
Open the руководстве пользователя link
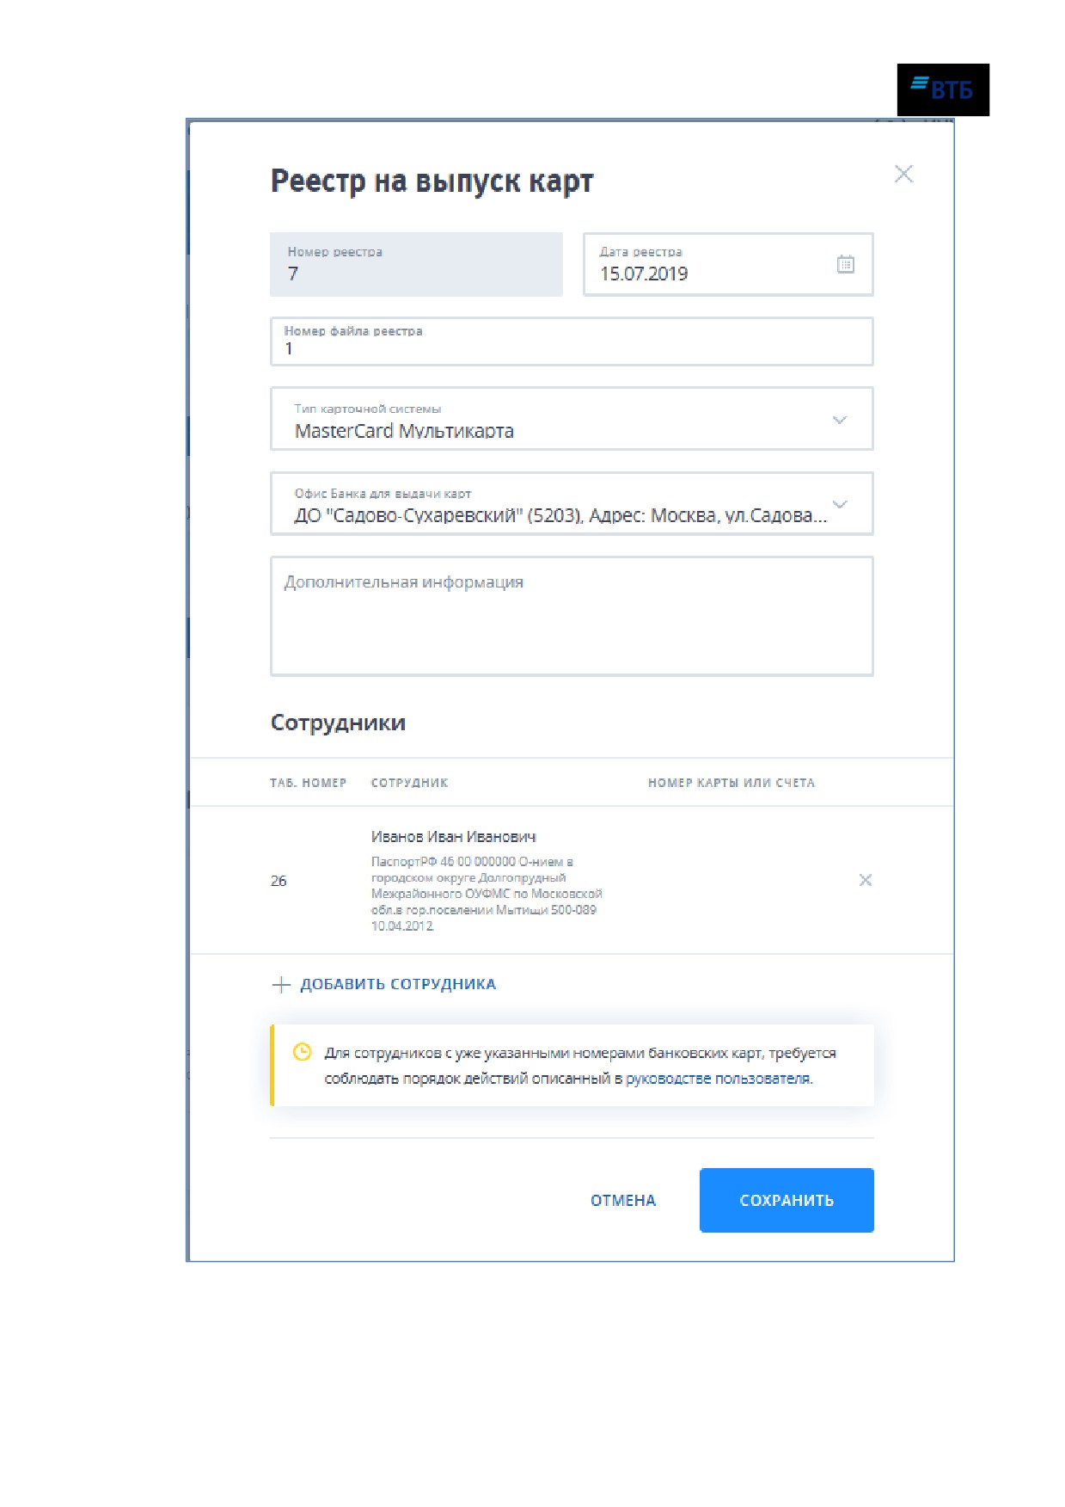pos(718,1078)
